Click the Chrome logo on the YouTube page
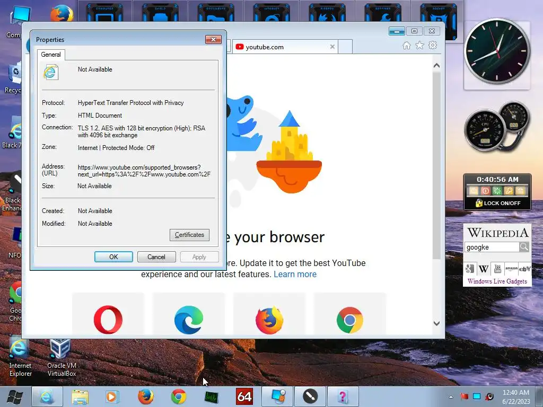Viewport: 543px width, 407px height. (x=350, y=320)
